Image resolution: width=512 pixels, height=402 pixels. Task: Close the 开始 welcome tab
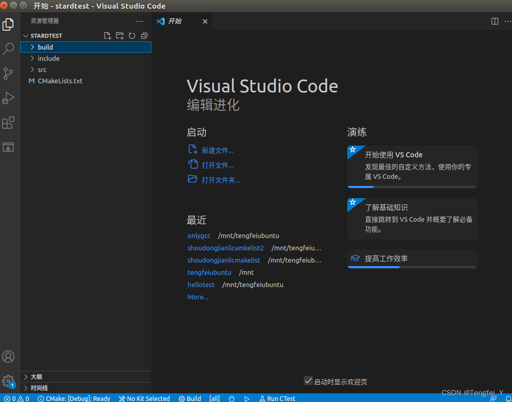205,21
